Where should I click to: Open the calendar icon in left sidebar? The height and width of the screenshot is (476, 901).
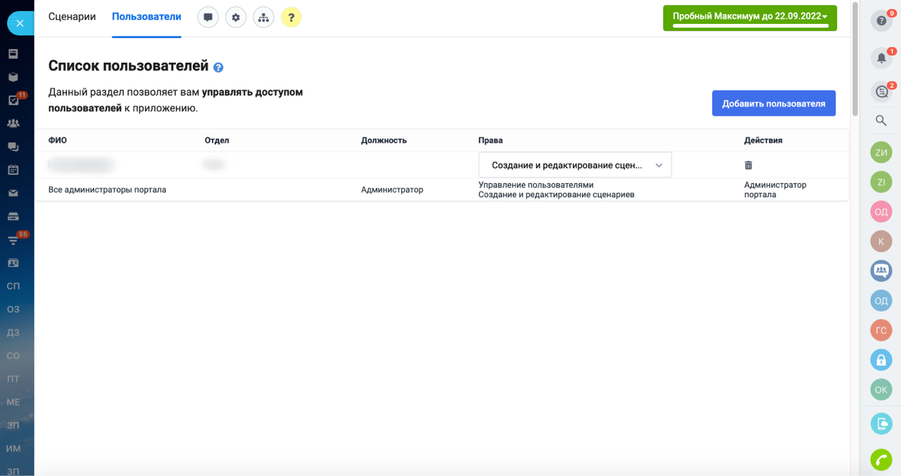[x=13, y=170]
